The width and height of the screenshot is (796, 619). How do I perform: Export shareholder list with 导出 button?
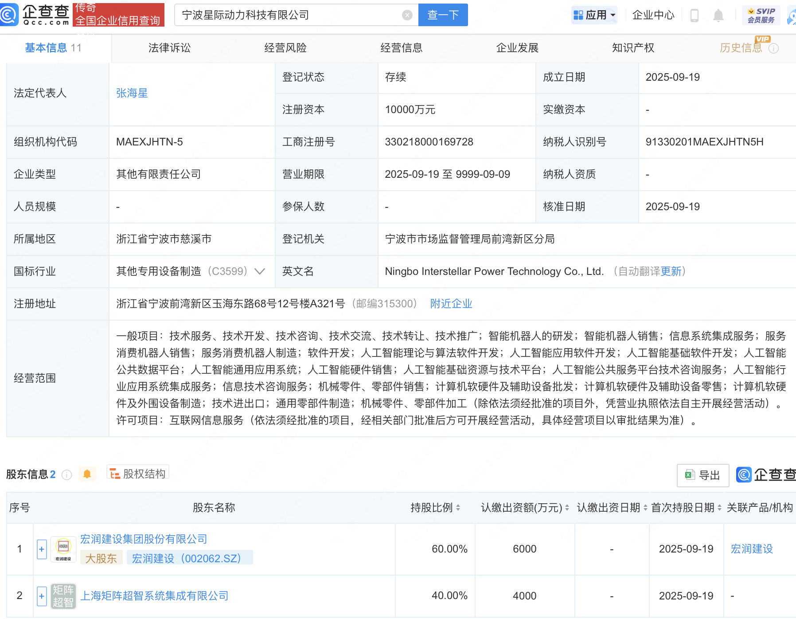(702, 475)
